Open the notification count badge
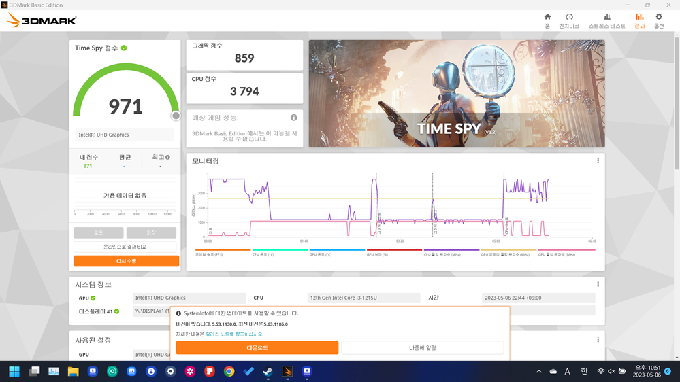The height and width of the screenshot is (382, 680). coord(668,372)
